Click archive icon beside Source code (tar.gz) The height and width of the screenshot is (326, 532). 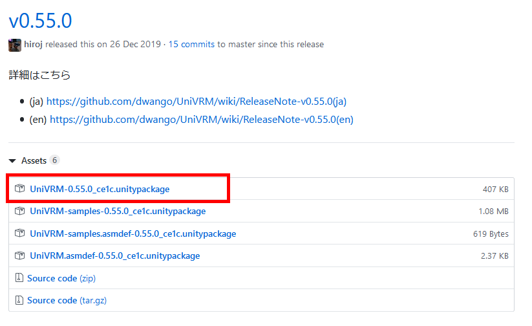click(19, 300)
